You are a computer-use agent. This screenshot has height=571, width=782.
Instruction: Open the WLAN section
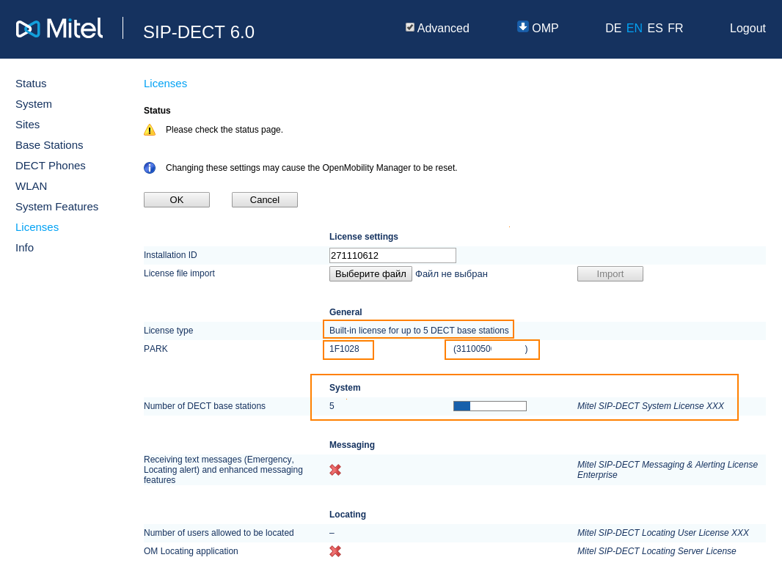[31, 186]
